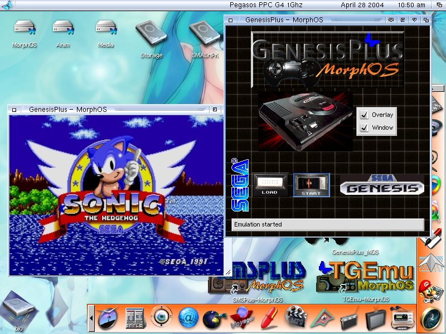Open the Media drive icon

click(x=105, y=28)
